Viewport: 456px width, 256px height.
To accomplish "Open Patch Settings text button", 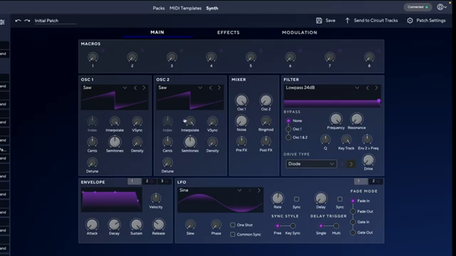I will click(x=430, y=21).
